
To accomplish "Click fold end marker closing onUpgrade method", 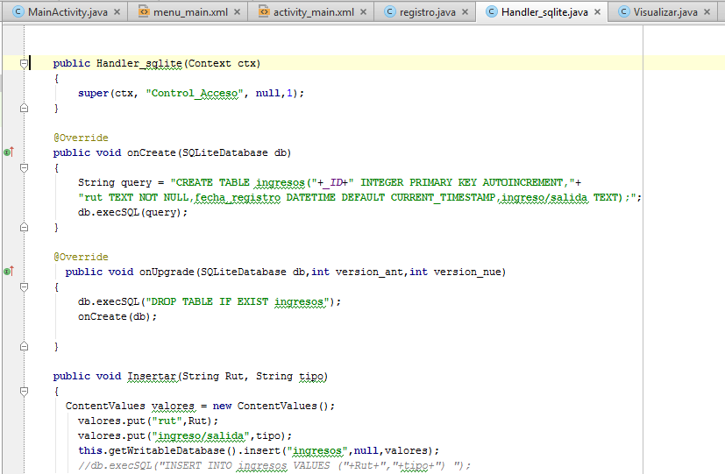I will [24, 346].
